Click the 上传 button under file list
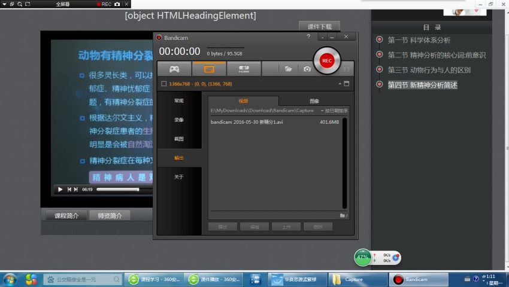 click(x=286, y=227)
